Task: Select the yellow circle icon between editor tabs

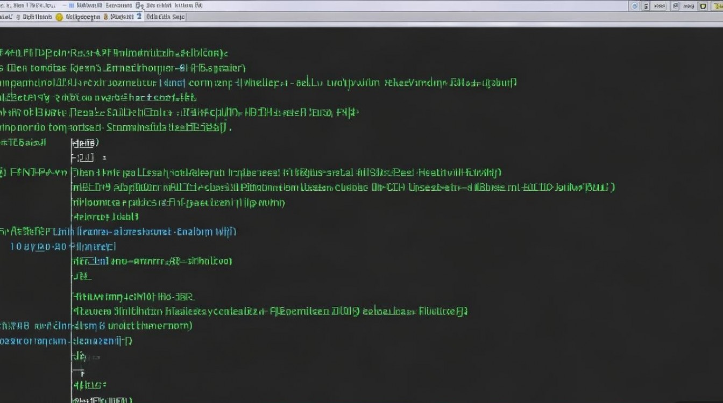Action: point(58,17)
